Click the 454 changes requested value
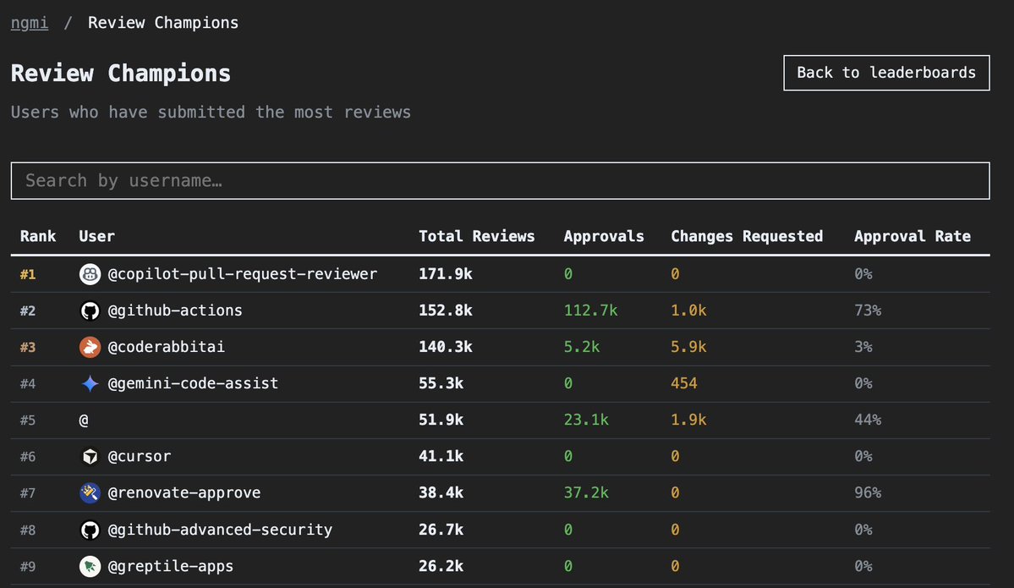This screenshot has height=588, width=1014. pyautogui.click(x=684, y=383)
